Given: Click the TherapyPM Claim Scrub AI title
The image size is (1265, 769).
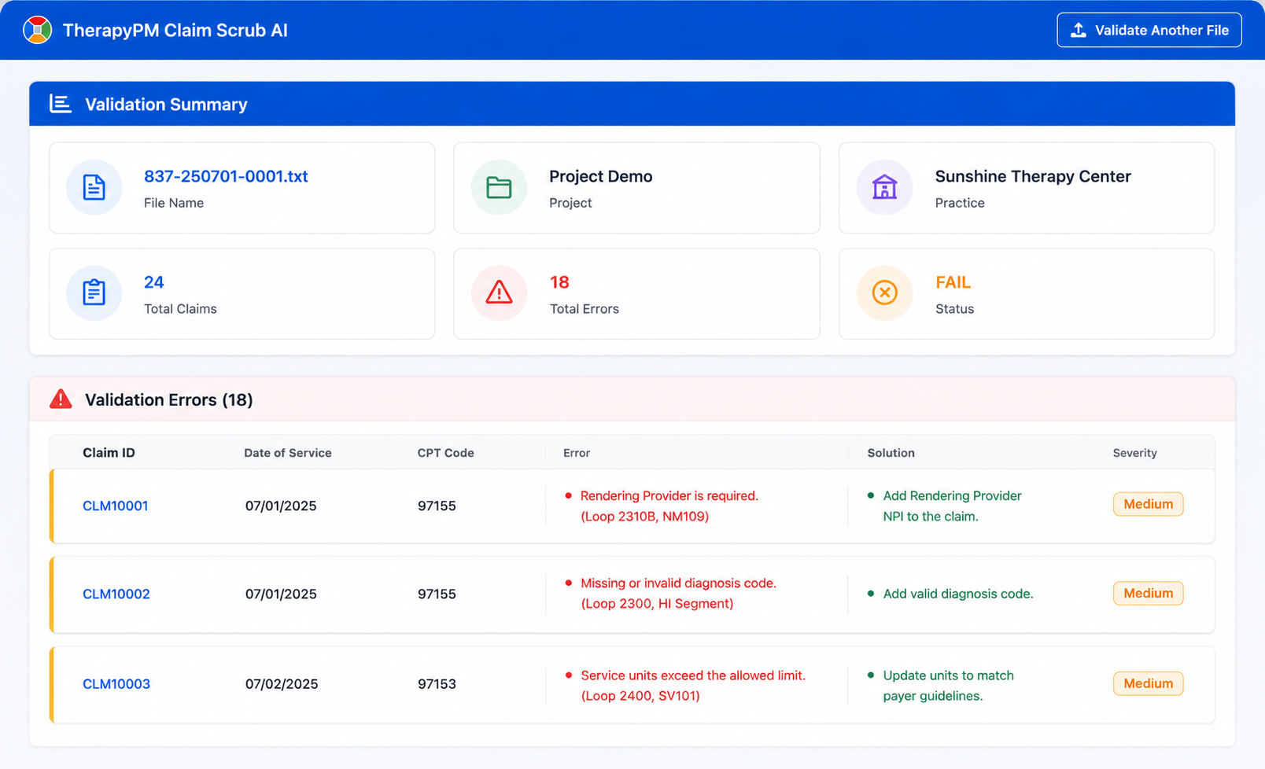Looking at the screenshot, I should pos(175,30).
